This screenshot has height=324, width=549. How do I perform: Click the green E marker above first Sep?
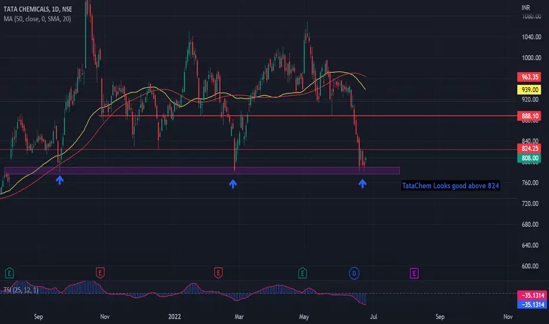[9, 273]
